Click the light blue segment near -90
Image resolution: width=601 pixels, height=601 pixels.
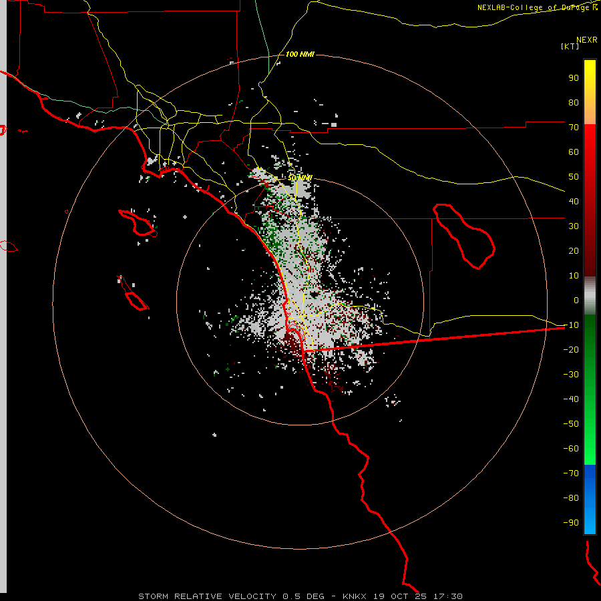[590, 522]
